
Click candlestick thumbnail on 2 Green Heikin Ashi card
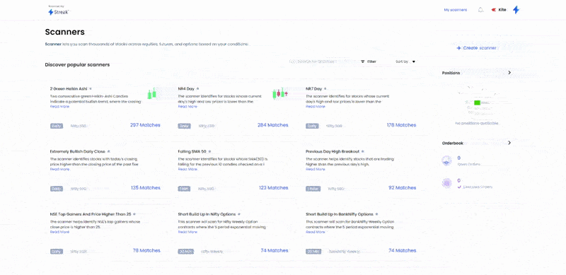point(152,93)
